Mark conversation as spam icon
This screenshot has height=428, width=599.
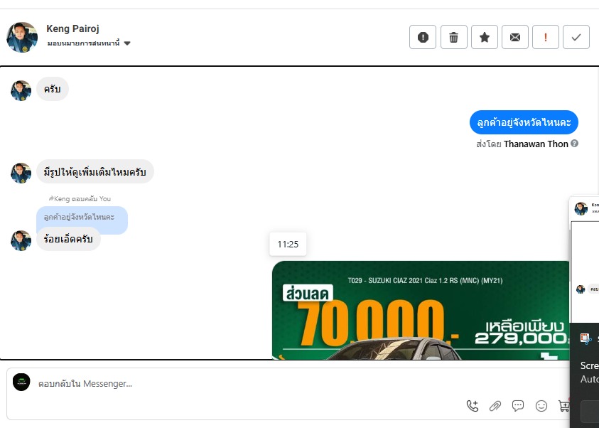click(423, 37)
